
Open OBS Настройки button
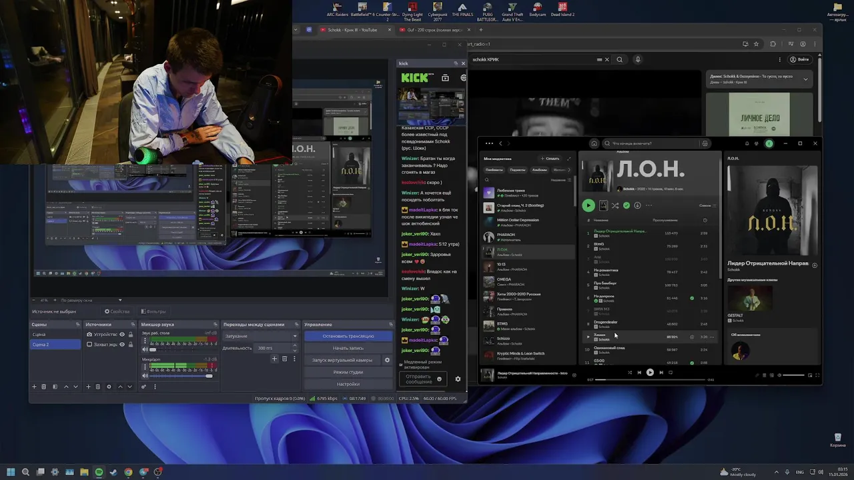(348, 384)
